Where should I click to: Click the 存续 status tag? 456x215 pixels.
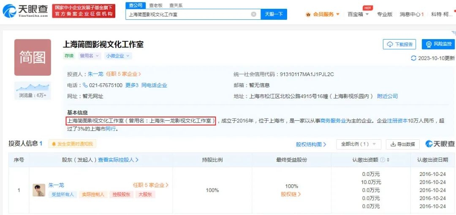[69, 56]
